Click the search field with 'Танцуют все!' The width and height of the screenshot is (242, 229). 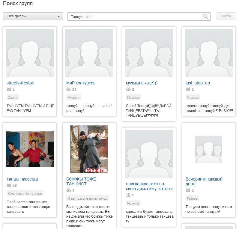tap(135, 16)
